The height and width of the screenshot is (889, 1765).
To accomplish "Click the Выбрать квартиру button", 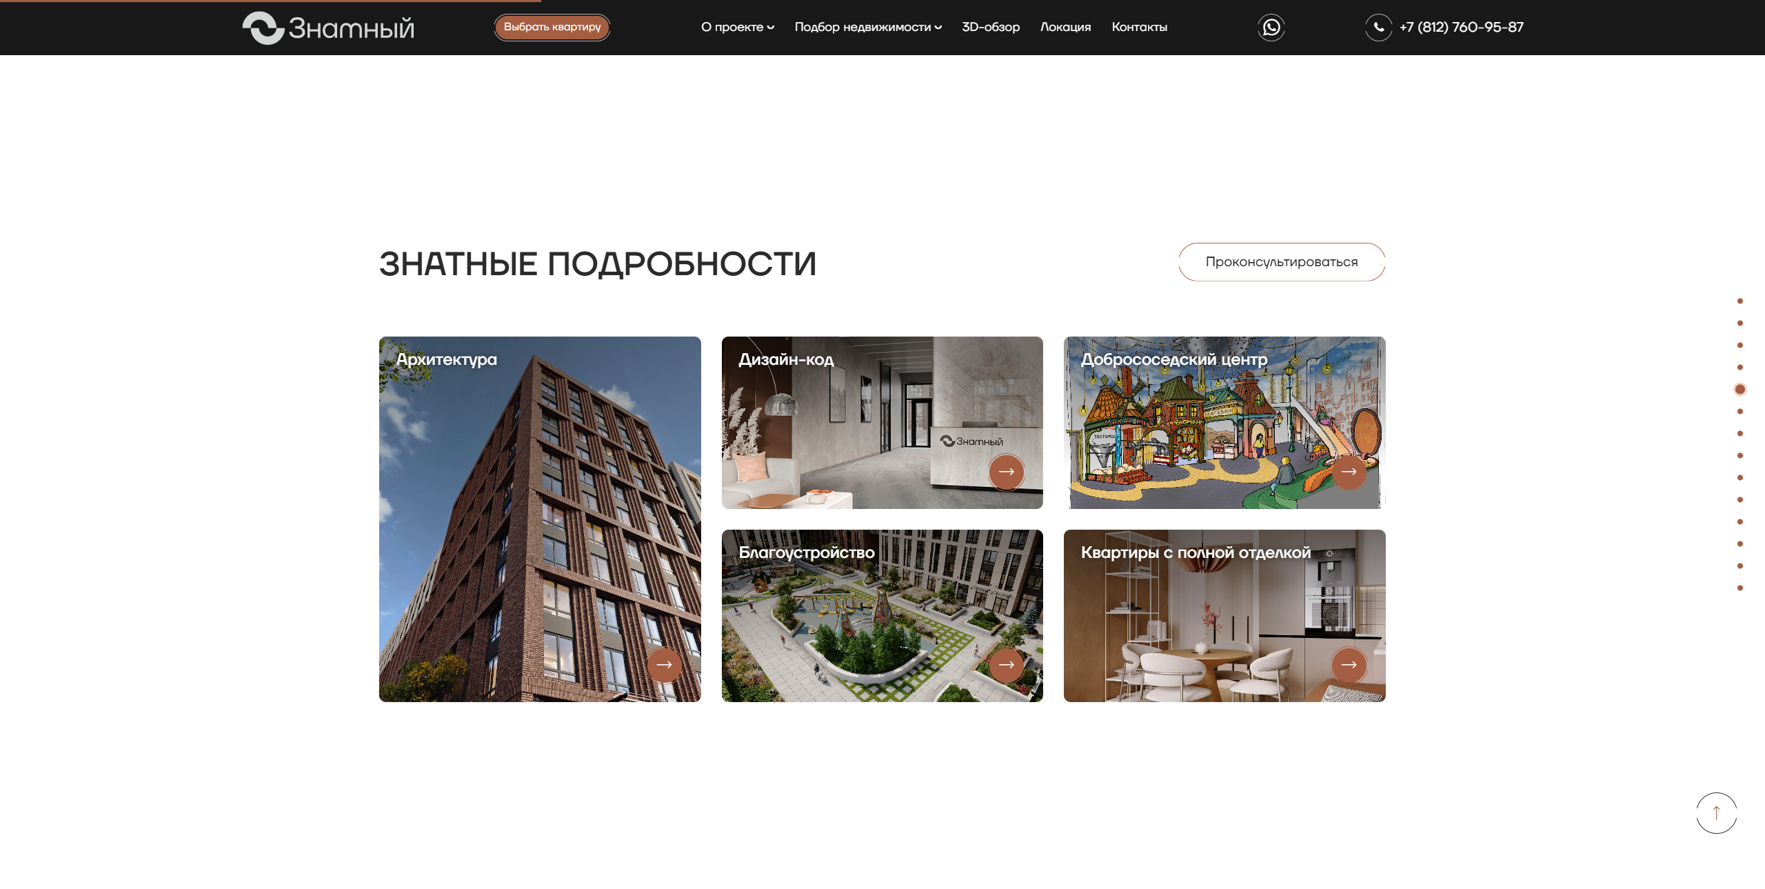I will point(552,28).
